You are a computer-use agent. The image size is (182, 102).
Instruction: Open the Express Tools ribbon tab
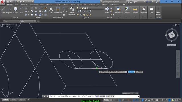82,5
